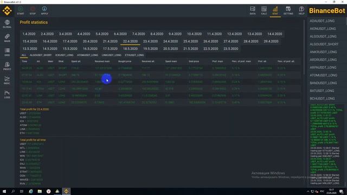Switch to the LINKUSDT_LONG tab
The image size is (347, 195).
[x=111, y=55]
